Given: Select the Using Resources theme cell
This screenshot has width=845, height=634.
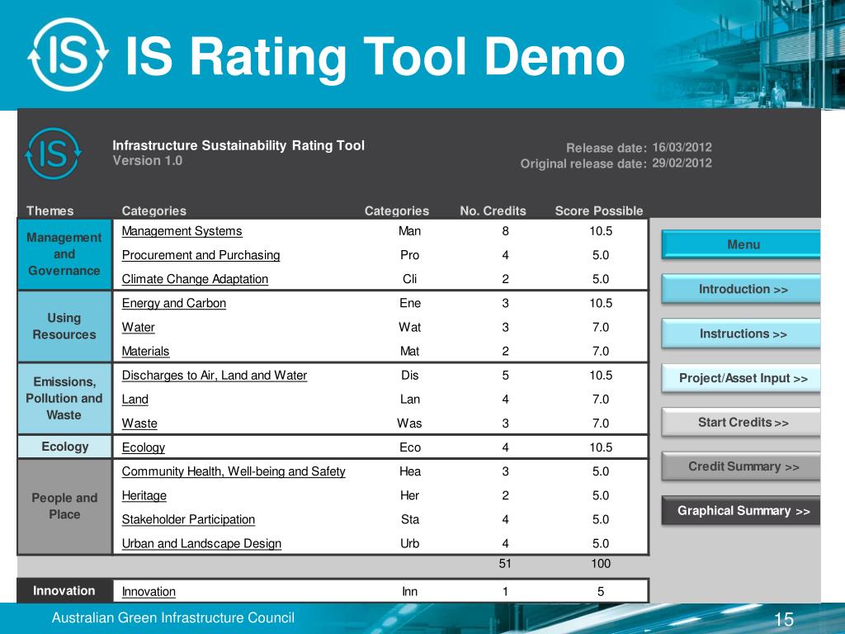Looking at the screenshot, I should [64, 326].
